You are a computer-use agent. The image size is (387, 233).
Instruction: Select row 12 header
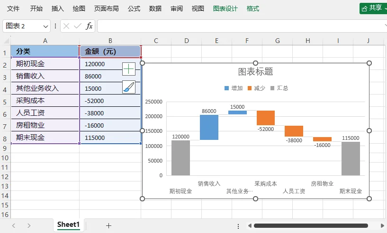coord(5,177)
